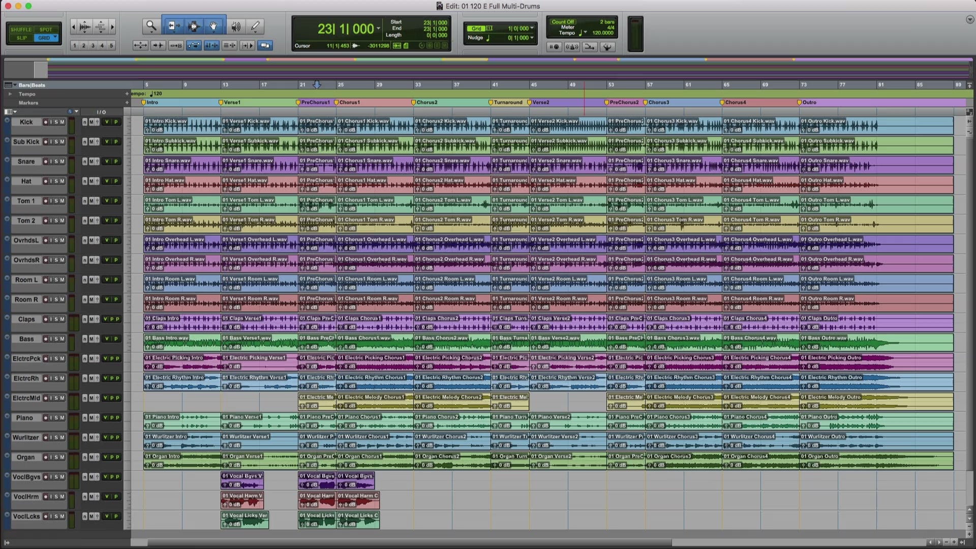The width and height of the screenshot is (976, 549).
Task: Recall zoom preset 5
Action: [111, 45]
